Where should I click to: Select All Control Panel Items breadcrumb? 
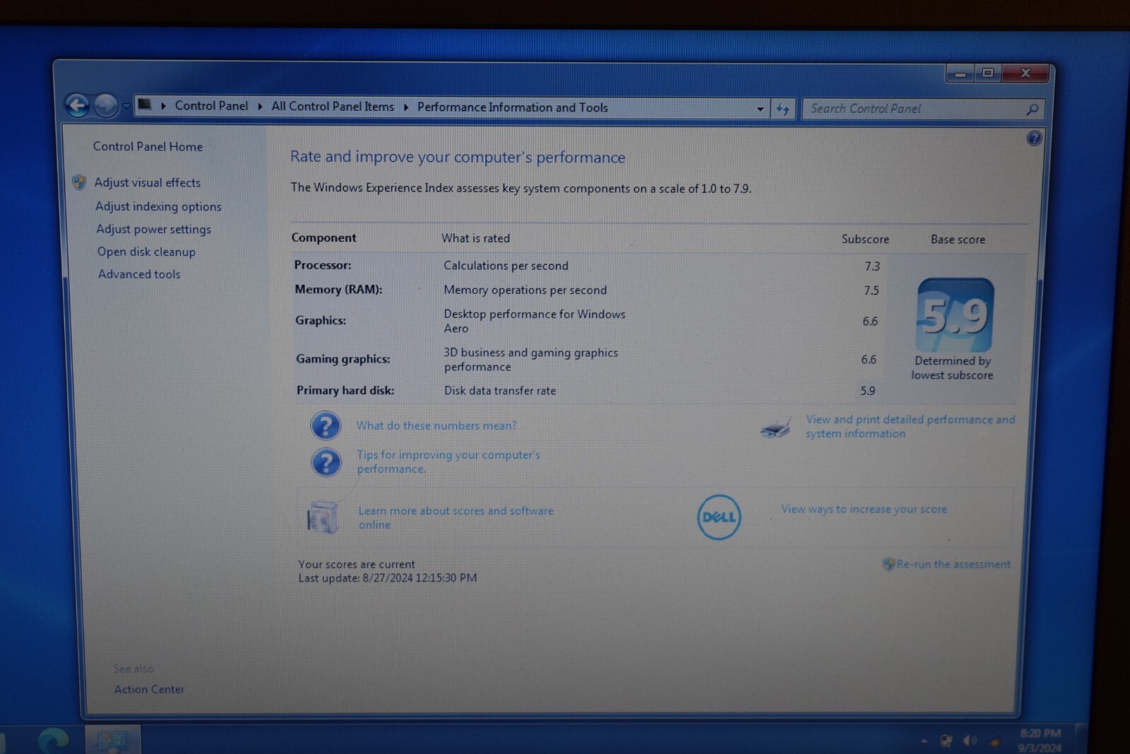click(333, 106)
